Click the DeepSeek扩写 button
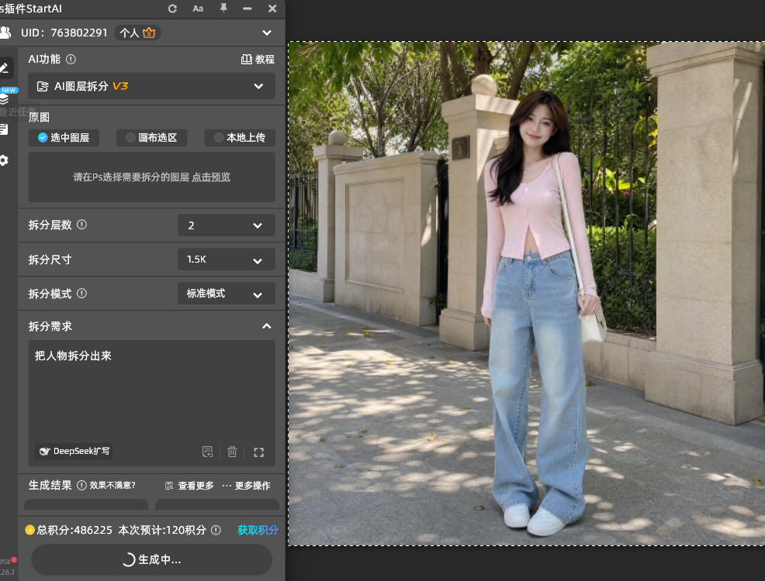This screenshot has width=765, height=581. pyautogui.click(x=74, y=451)
